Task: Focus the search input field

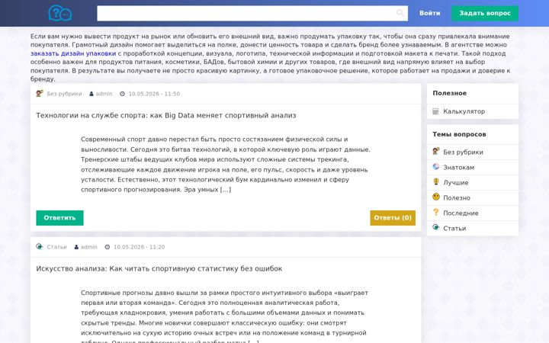Action: (x=252, y=13)
